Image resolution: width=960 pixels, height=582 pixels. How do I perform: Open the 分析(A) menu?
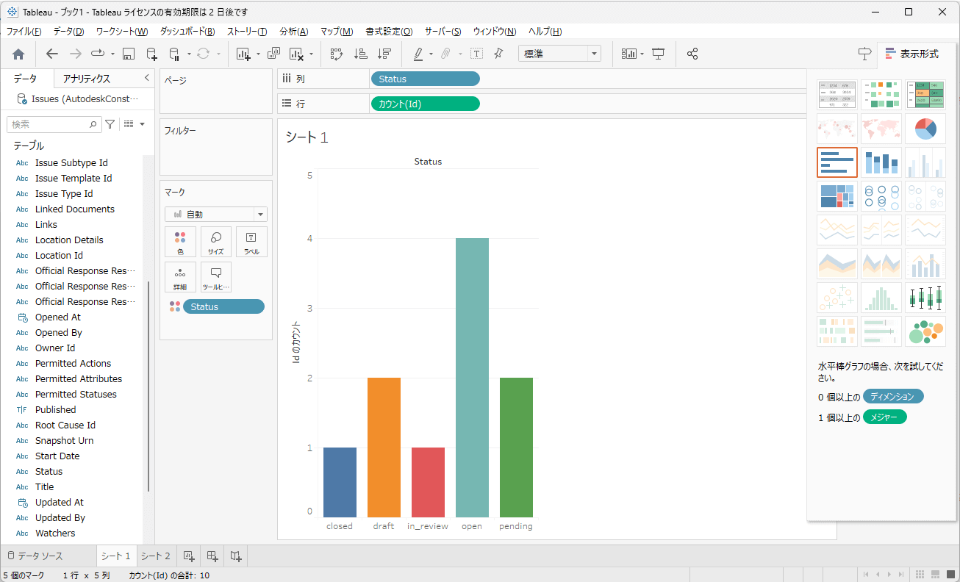pyautogui.click(x=293, y=32)
